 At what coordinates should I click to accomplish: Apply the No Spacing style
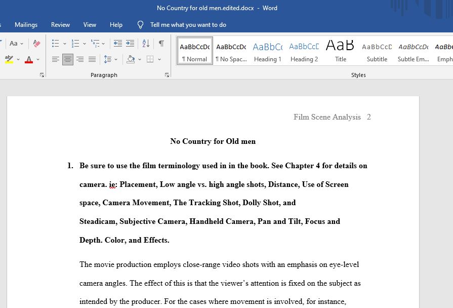[x=231, y=51]
